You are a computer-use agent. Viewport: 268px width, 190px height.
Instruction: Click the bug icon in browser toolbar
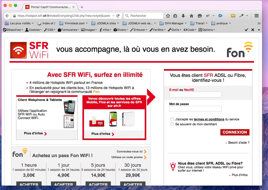point(208,16)
